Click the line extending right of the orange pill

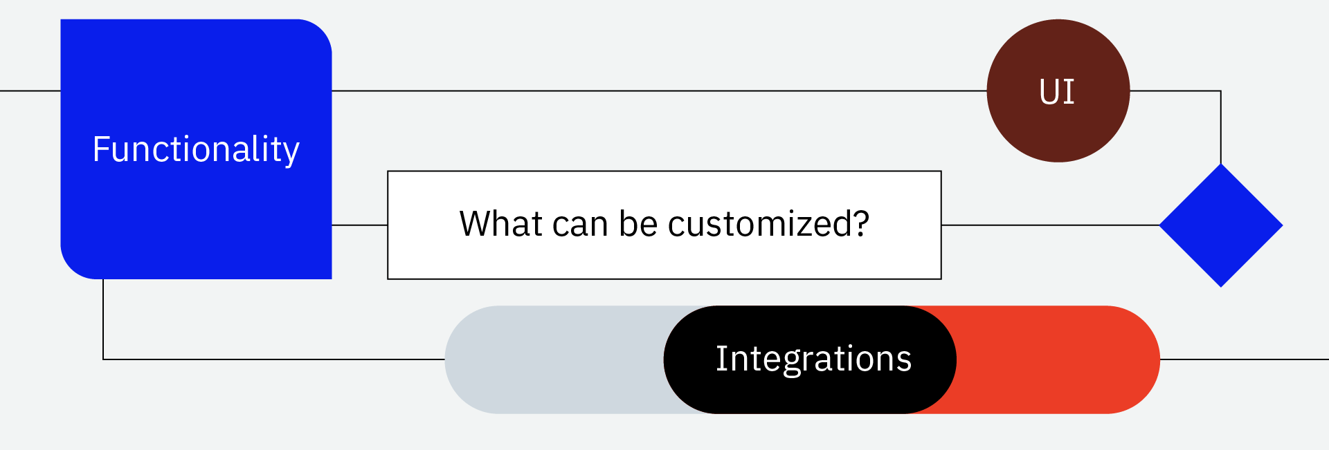point(1246,359)
